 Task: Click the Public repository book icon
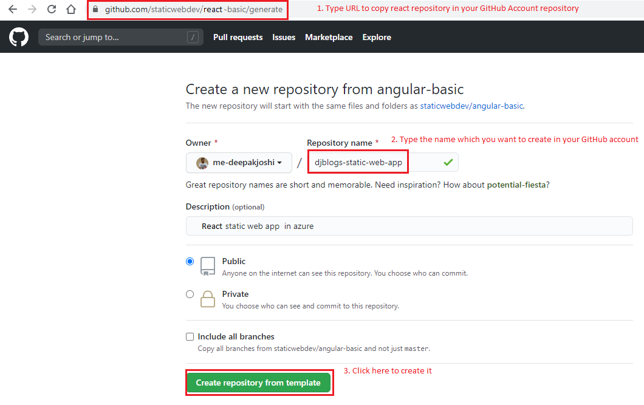208,267
